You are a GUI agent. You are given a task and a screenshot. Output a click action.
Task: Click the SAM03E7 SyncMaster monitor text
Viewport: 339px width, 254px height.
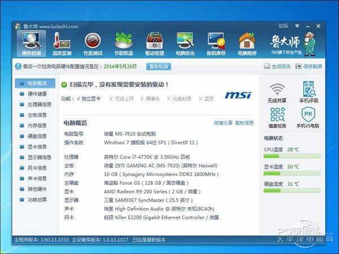pyautogui.click(x=148, y=200)
